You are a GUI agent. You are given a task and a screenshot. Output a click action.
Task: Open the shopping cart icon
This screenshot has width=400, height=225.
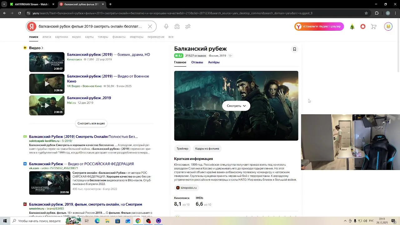[373, 27]
